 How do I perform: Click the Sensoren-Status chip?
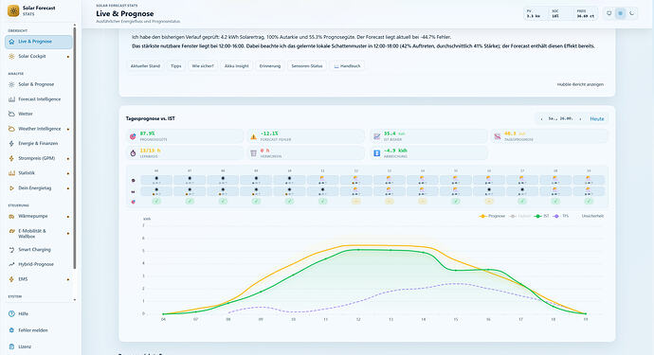pos(307,66)
